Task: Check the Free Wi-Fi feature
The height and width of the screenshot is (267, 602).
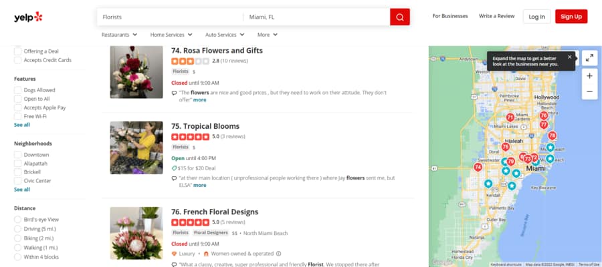Action: click(x=18, y=116)
